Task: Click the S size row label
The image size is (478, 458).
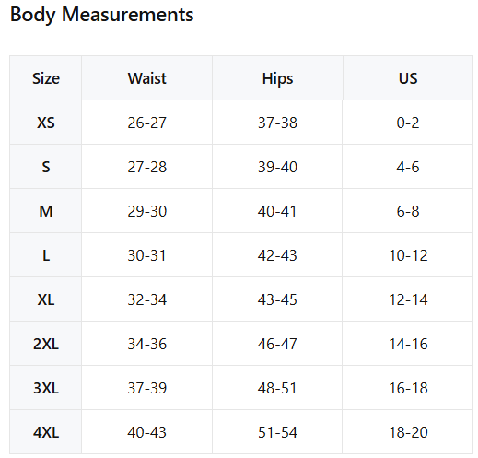Action: [46, 167]
